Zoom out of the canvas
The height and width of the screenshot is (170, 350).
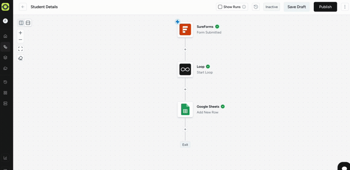coord(21,40)
